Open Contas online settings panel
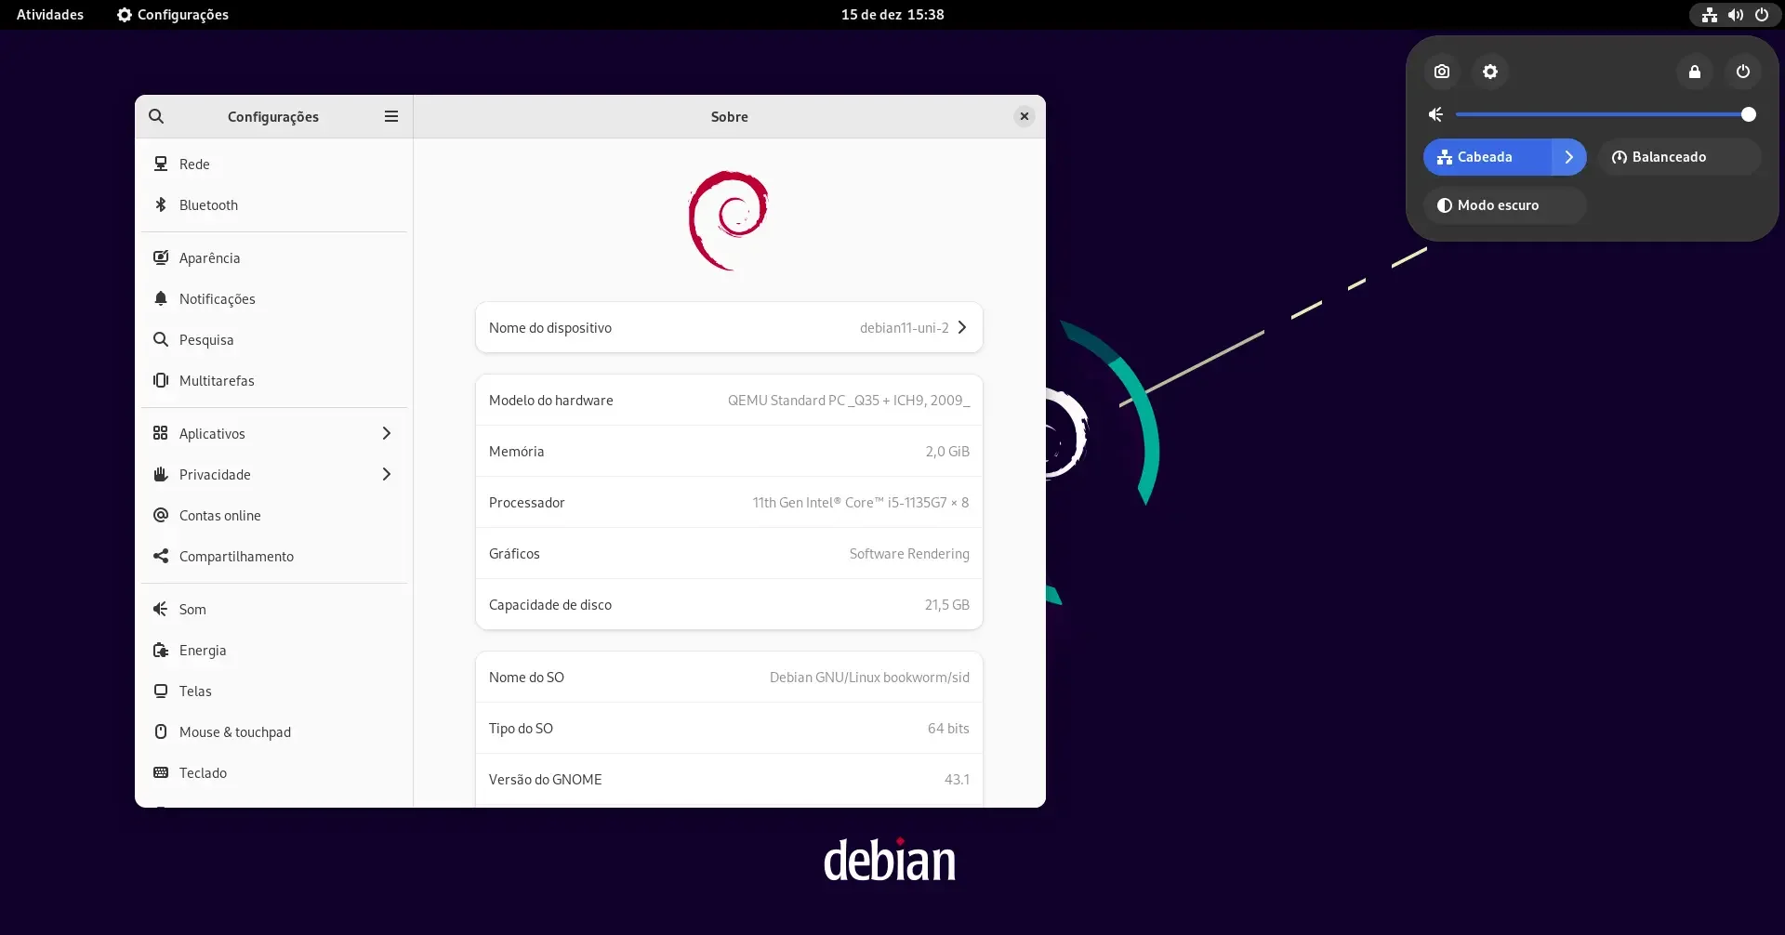1785x935 pixels. (274, 515)
